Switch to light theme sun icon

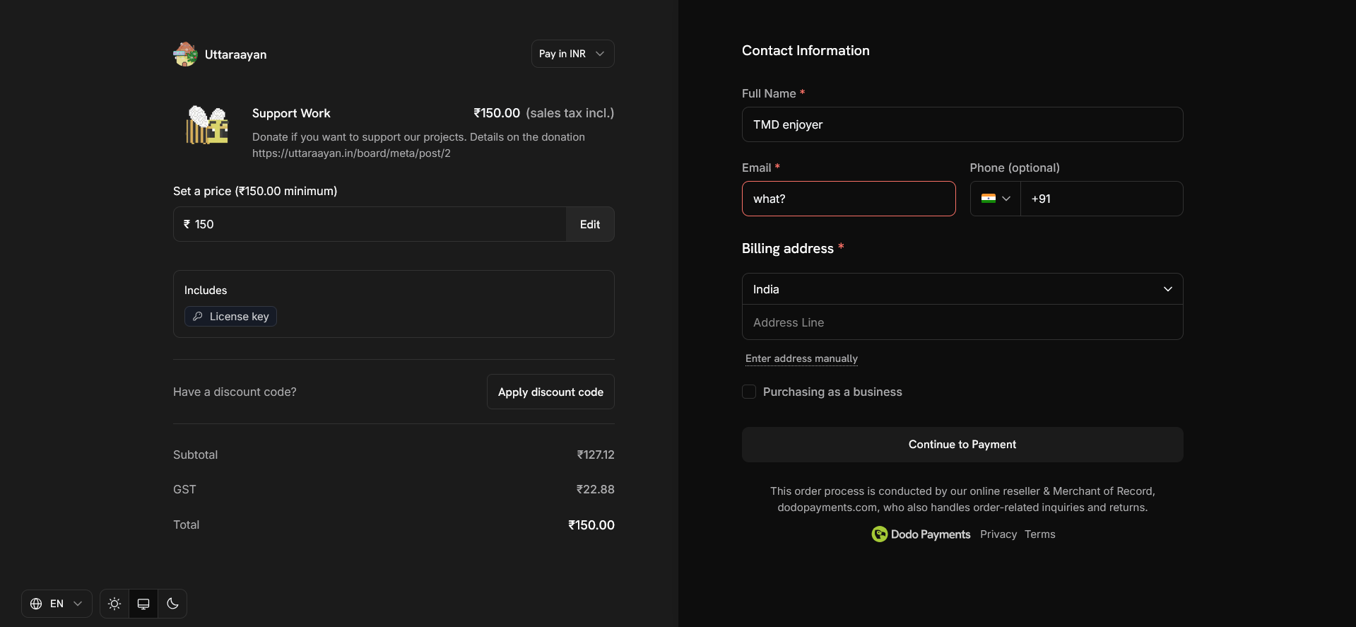pyautogui.click(x=114, y=604)
